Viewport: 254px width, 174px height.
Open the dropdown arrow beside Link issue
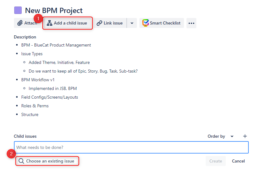click(x=132, y=23)
